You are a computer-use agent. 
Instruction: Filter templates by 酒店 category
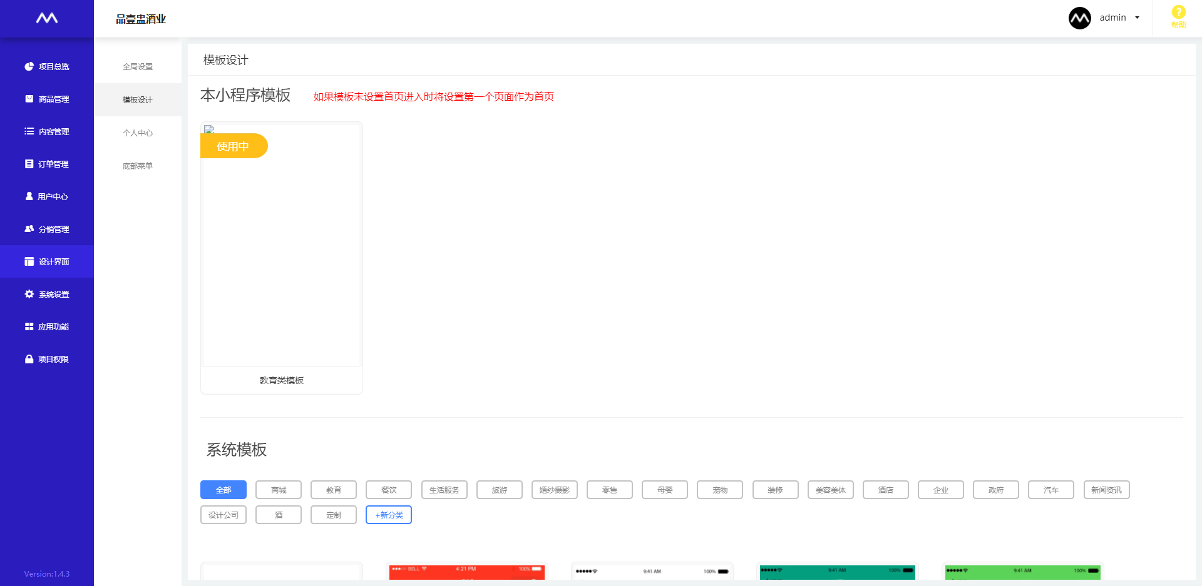pyautogui.click(x=886, y=490)
